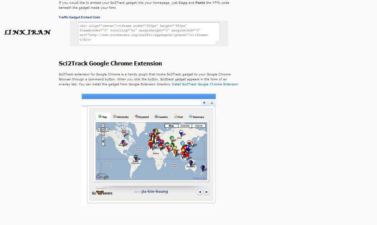
Task: Click the blue play arrow in browser bar
Action: coord(204,103)
